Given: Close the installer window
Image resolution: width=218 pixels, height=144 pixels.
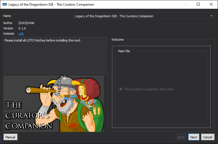Looking at the screenshot, I should click(x=211, y=4).
